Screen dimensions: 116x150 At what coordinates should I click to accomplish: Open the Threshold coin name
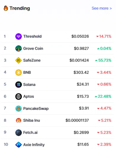coord(32,36)
